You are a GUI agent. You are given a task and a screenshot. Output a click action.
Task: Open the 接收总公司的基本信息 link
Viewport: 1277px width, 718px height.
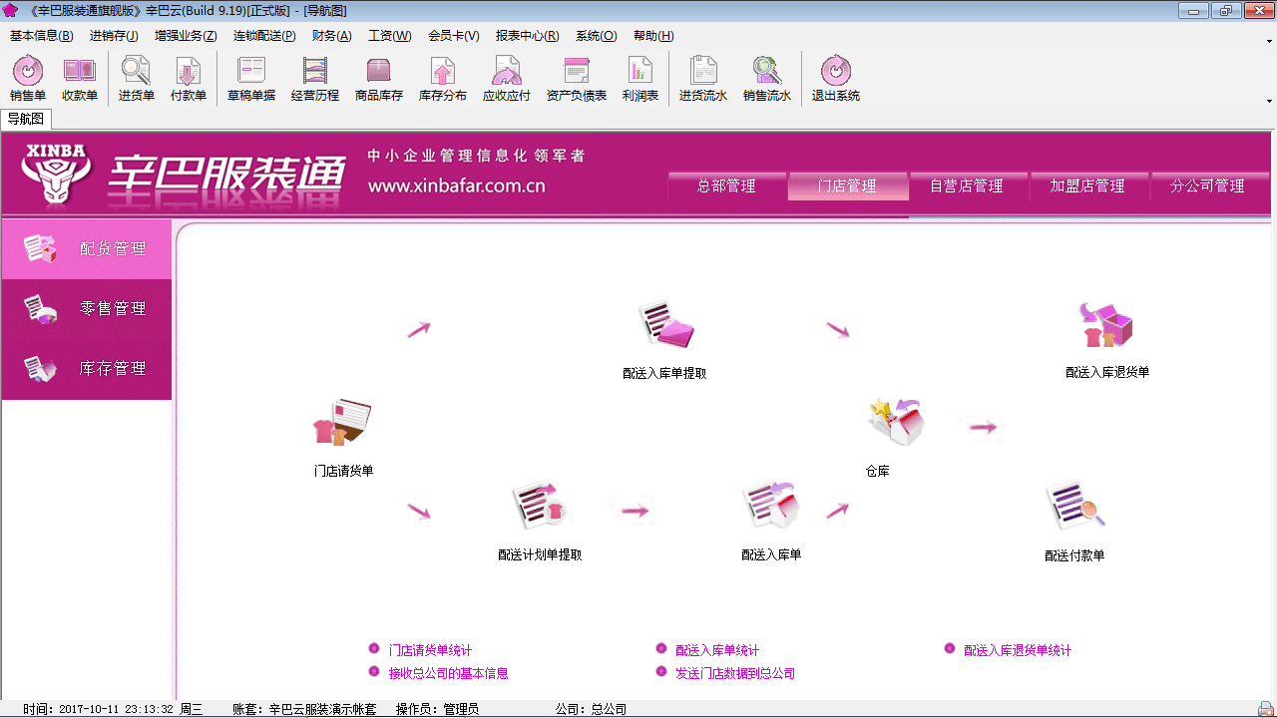[448, 673]
